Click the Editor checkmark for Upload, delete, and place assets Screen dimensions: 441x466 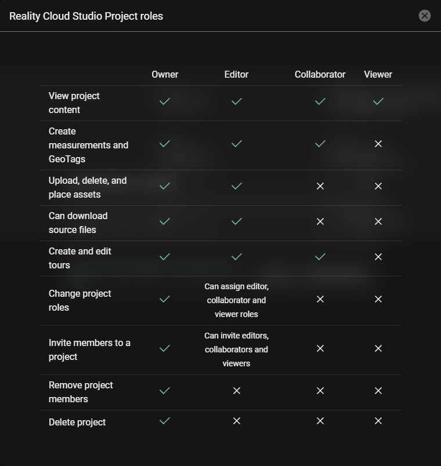(x=236, y=187)
